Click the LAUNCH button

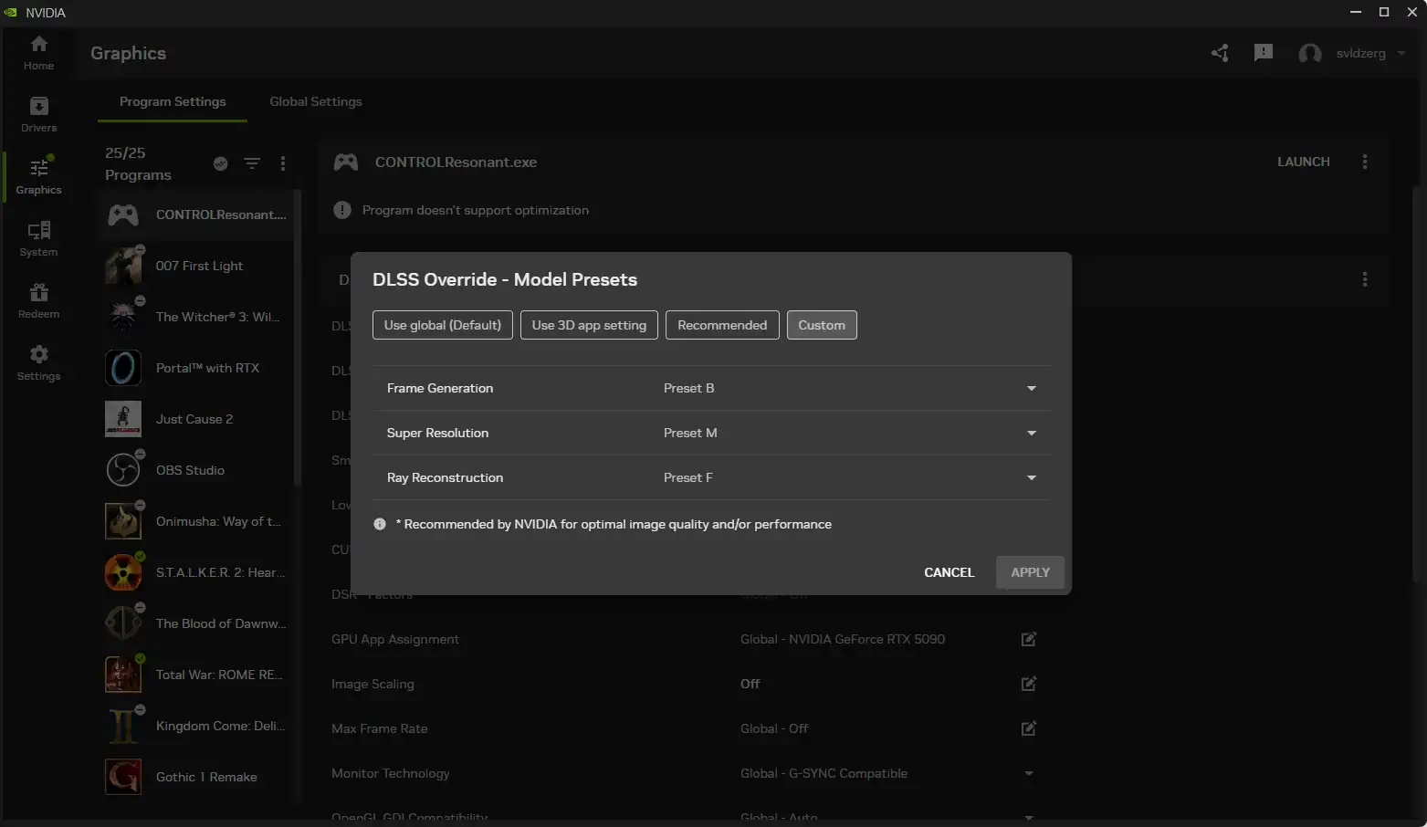click(x=1304, y=162)
